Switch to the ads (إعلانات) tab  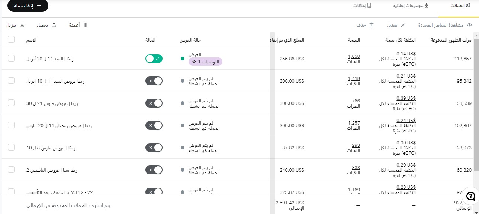pyautogui.click(x=362, y=6)
